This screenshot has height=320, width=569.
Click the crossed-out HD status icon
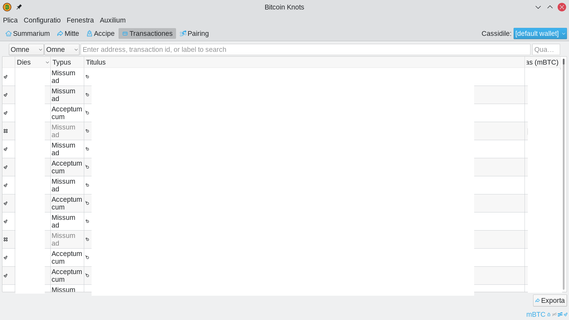[x=554, y=315]
